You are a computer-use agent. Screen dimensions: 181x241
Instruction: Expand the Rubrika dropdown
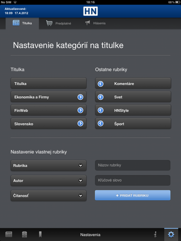(x=48, y=166)
